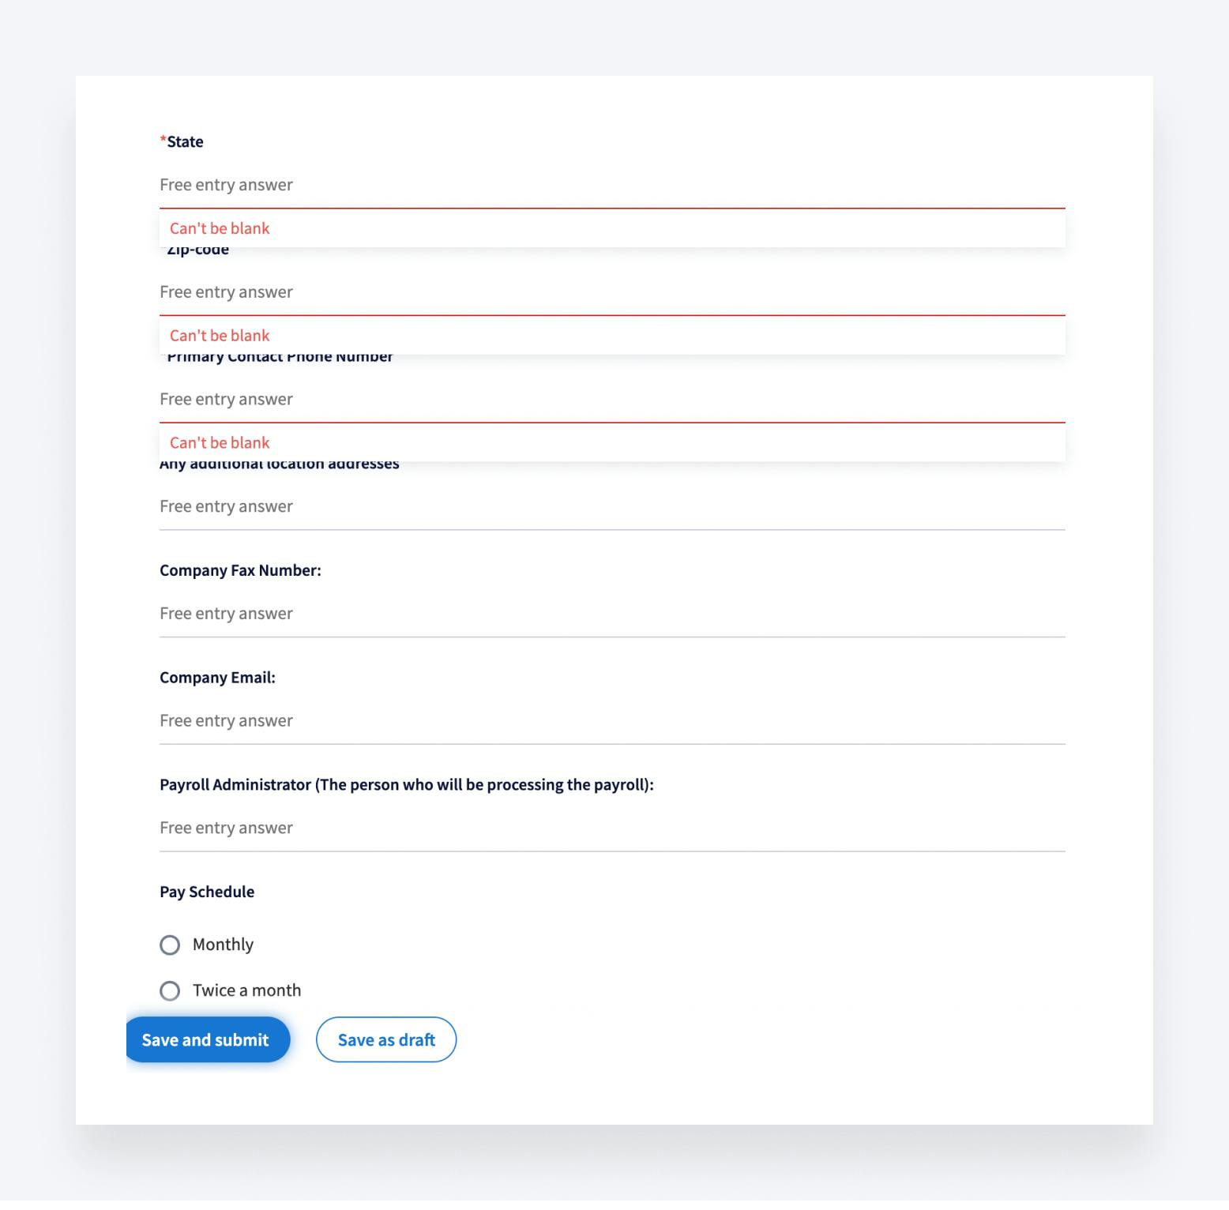Click the Primary Contact Phone Number label
Viewport: 1229px width, 1210px height.
coord(280,359)
